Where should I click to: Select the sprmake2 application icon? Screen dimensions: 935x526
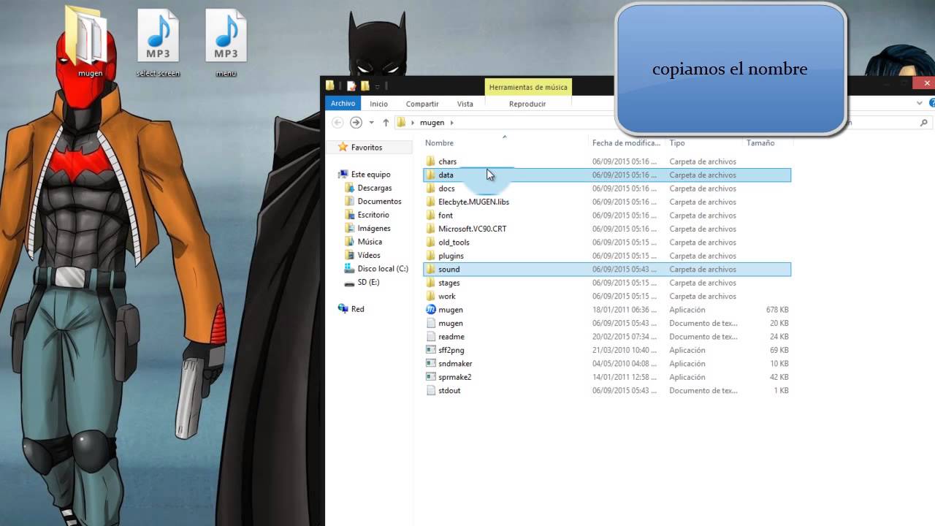tap(431, 377)
